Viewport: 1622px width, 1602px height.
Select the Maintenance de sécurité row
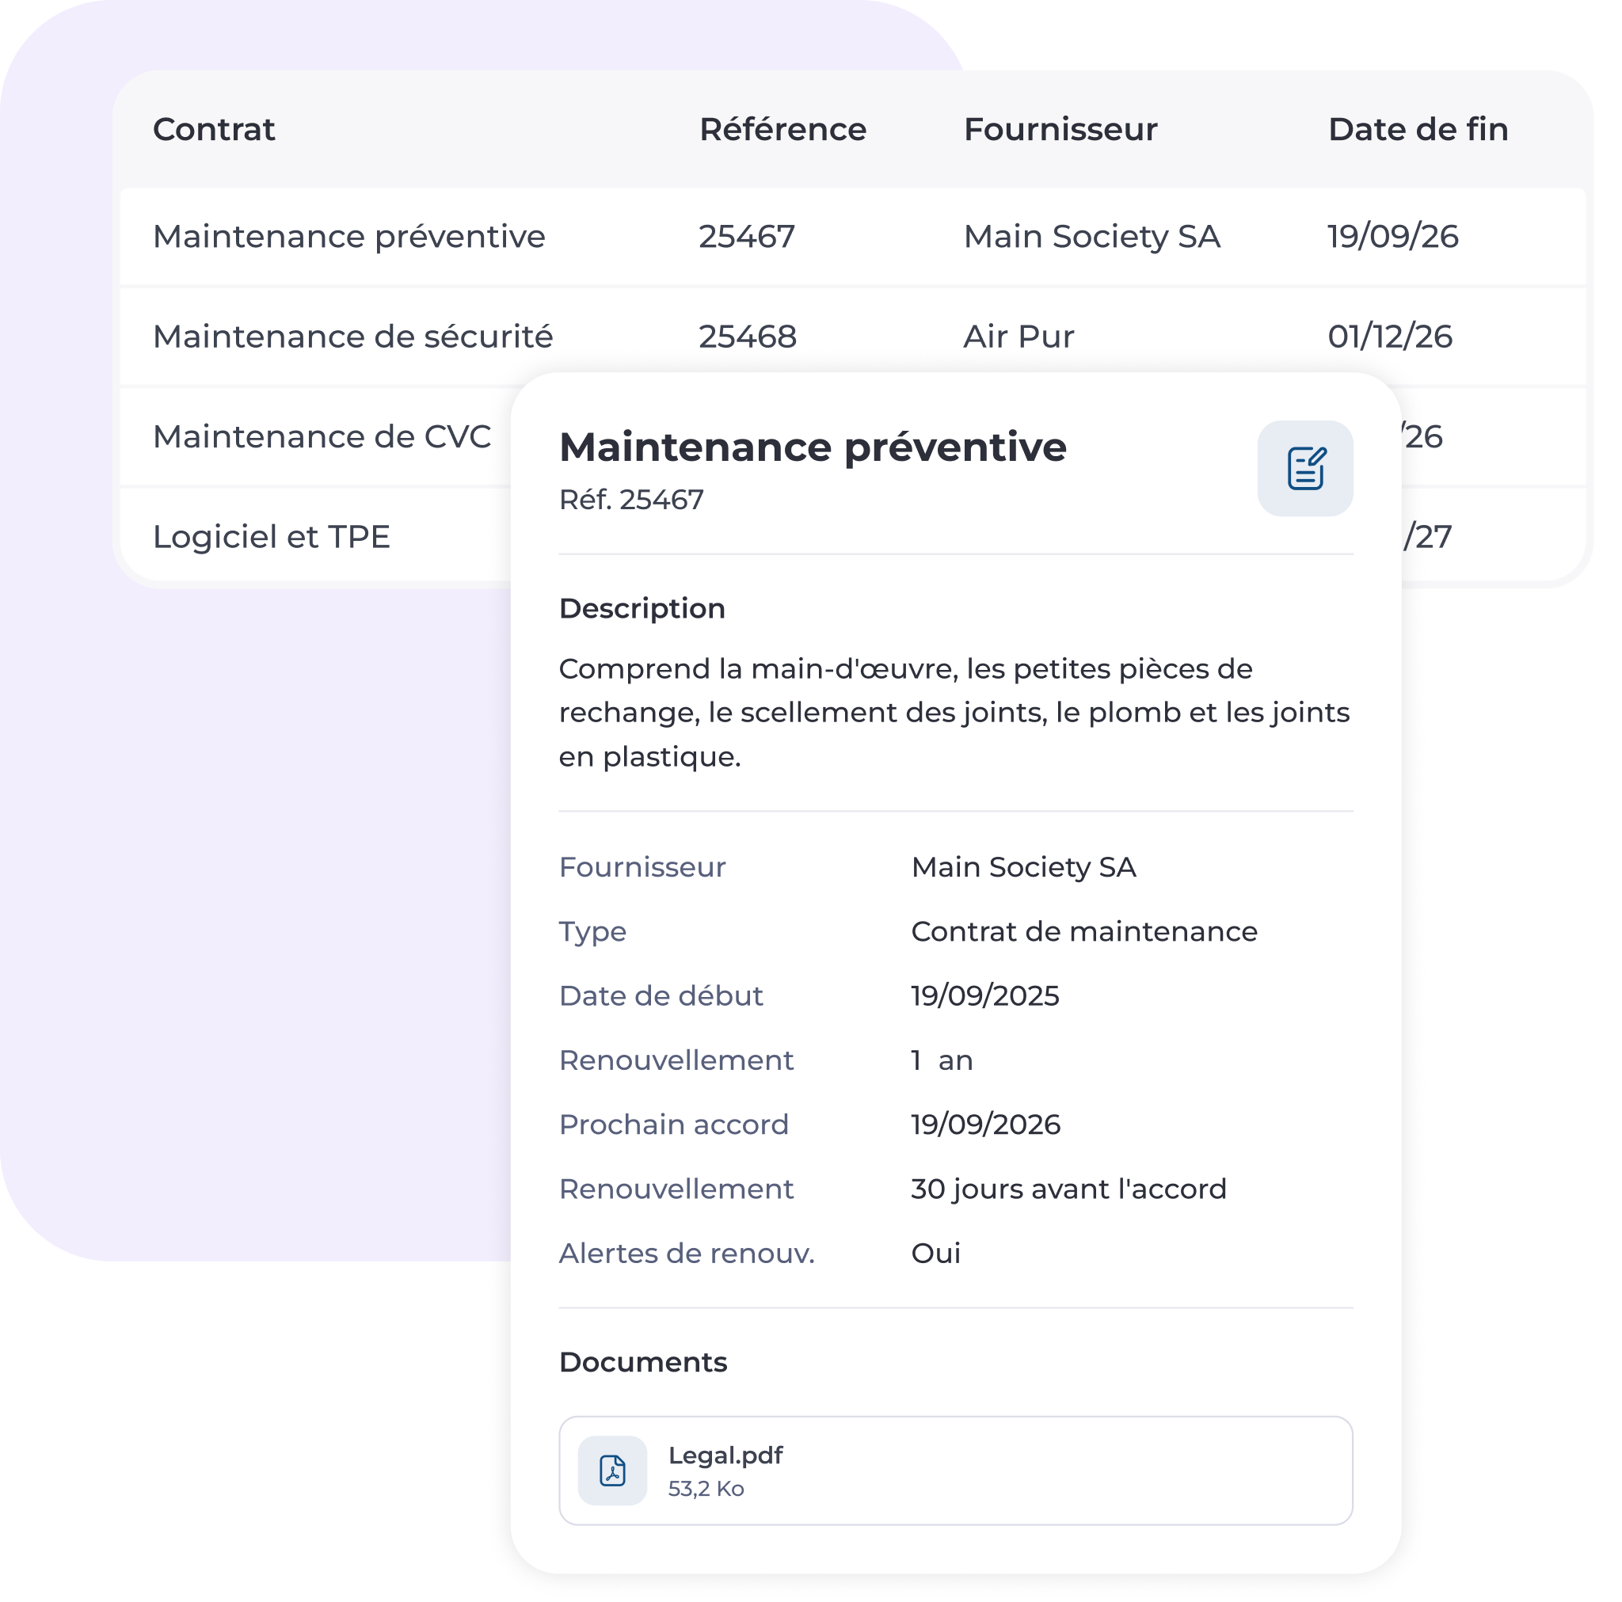tap(853, 337)
